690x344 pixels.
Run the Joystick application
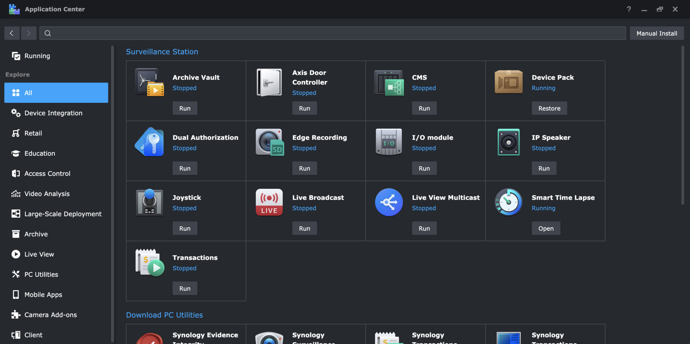tap(185, 228)
